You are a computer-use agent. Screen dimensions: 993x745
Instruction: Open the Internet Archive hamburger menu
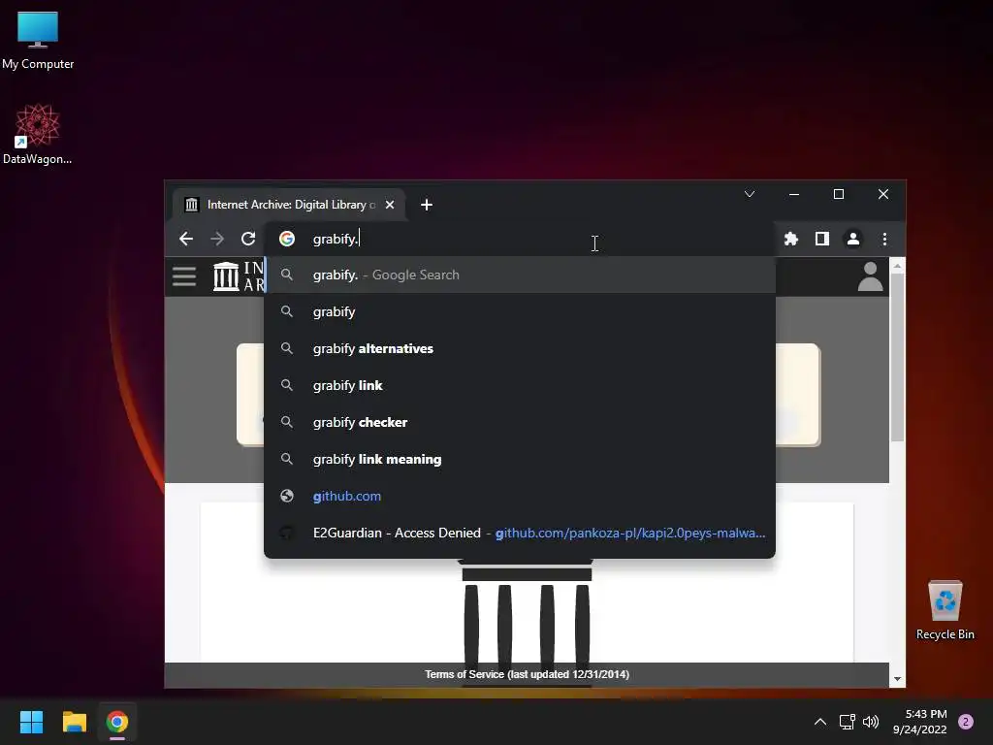tap(184, 276)
